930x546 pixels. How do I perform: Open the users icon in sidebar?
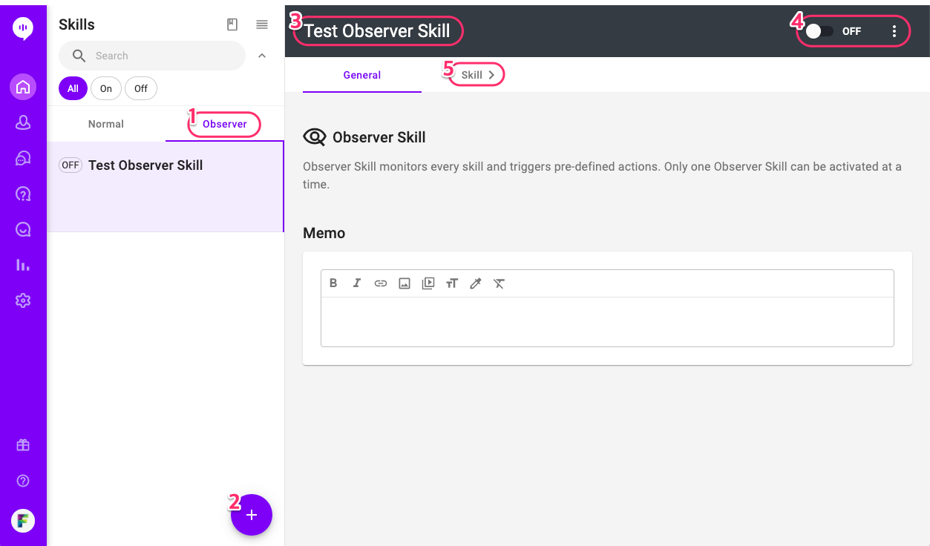click(23, 122)
